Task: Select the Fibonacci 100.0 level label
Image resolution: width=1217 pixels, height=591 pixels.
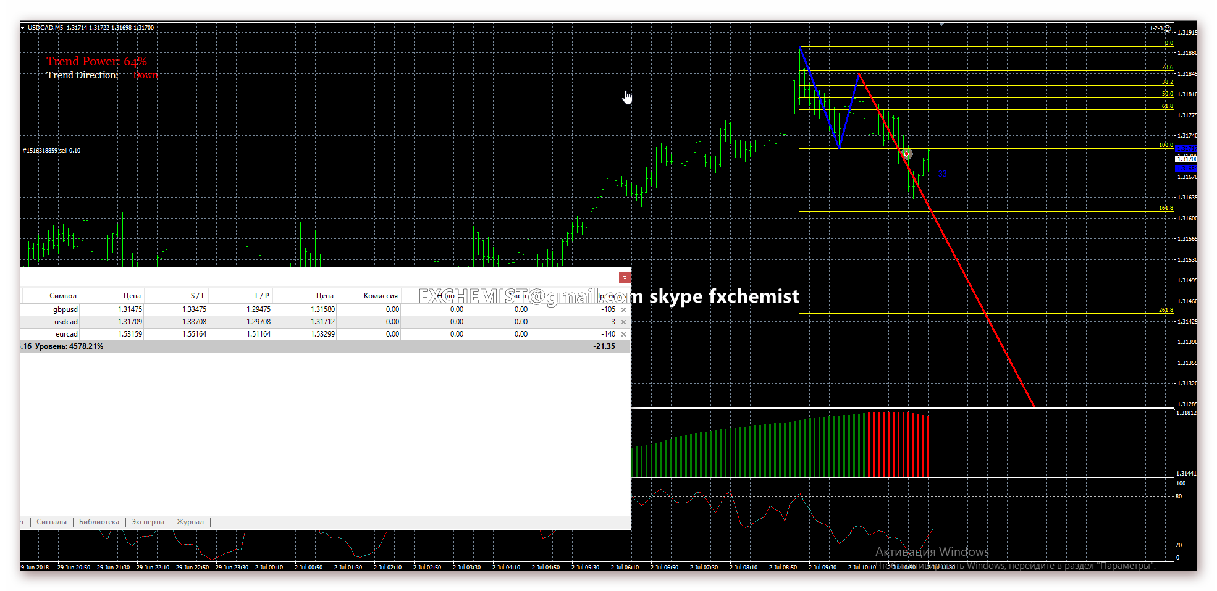Action: point(1166,145)
